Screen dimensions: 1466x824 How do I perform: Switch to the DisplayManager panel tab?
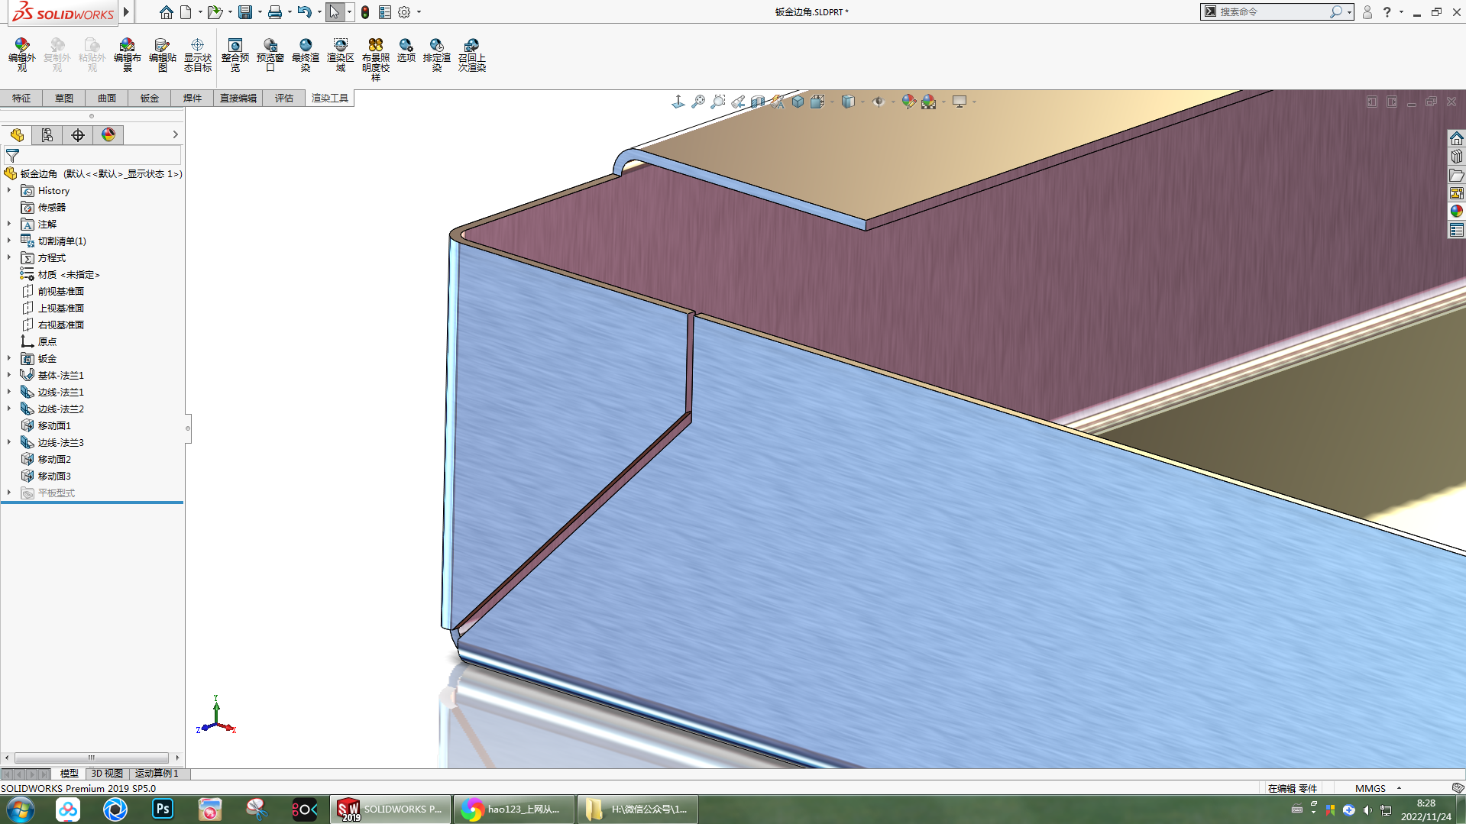[x=108, y=135]
